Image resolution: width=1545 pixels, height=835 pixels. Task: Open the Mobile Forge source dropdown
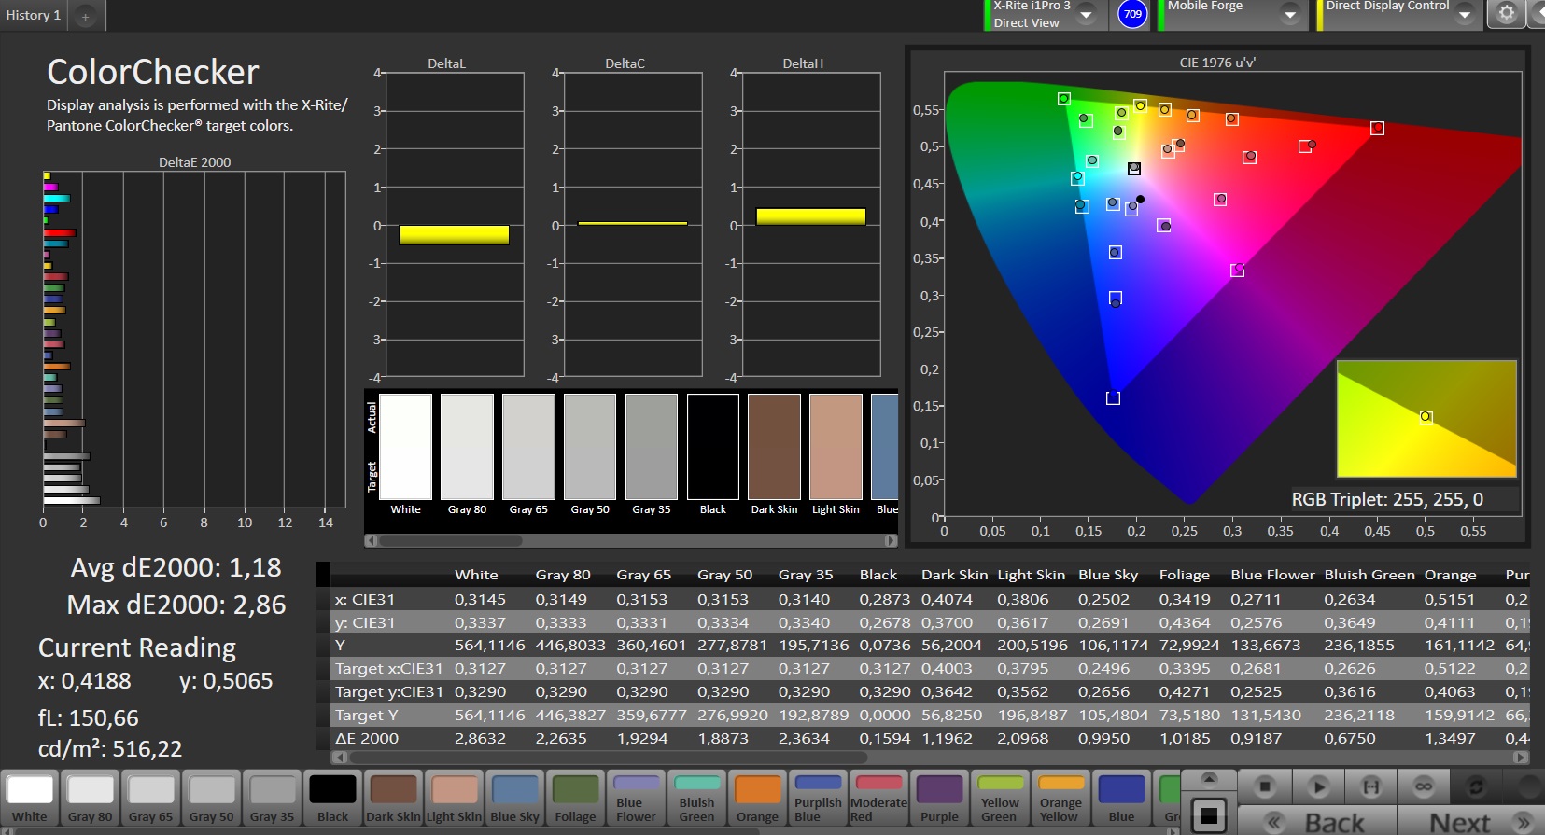1289,15
